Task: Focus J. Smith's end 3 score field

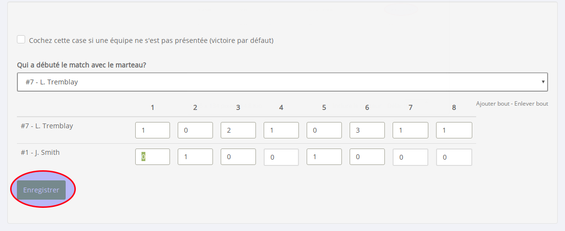Action: (x=238, y=157)
